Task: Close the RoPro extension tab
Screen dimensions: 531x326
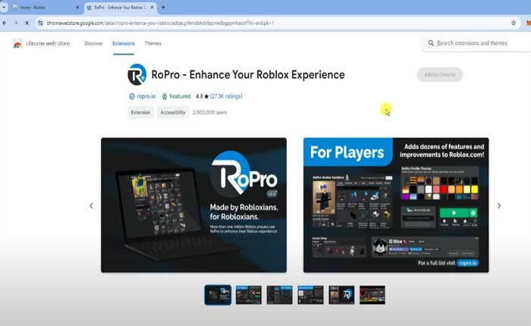Action: pos(152,7)
